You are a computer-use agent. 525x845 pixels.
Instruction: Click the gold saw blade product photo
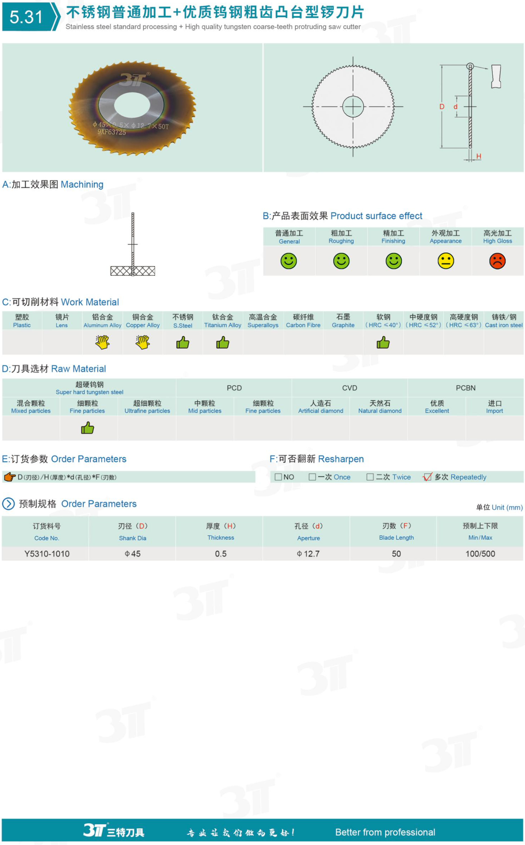tap(132, 108)
